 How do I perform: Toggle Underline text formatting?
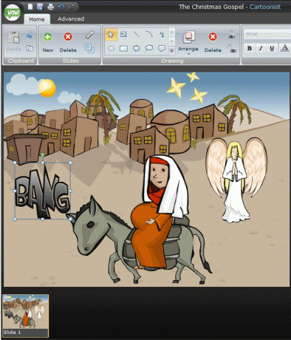272,48
